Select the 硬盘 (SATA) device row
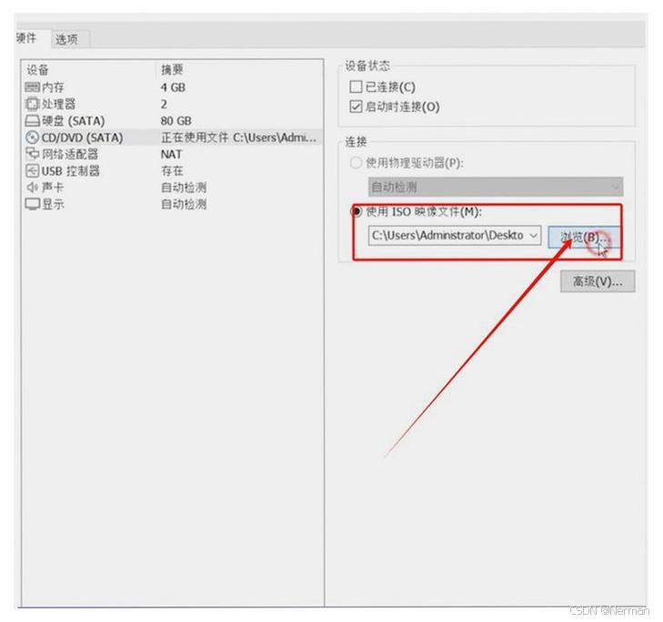The height and width of the screenshot is (622, 663). [173, 121]
